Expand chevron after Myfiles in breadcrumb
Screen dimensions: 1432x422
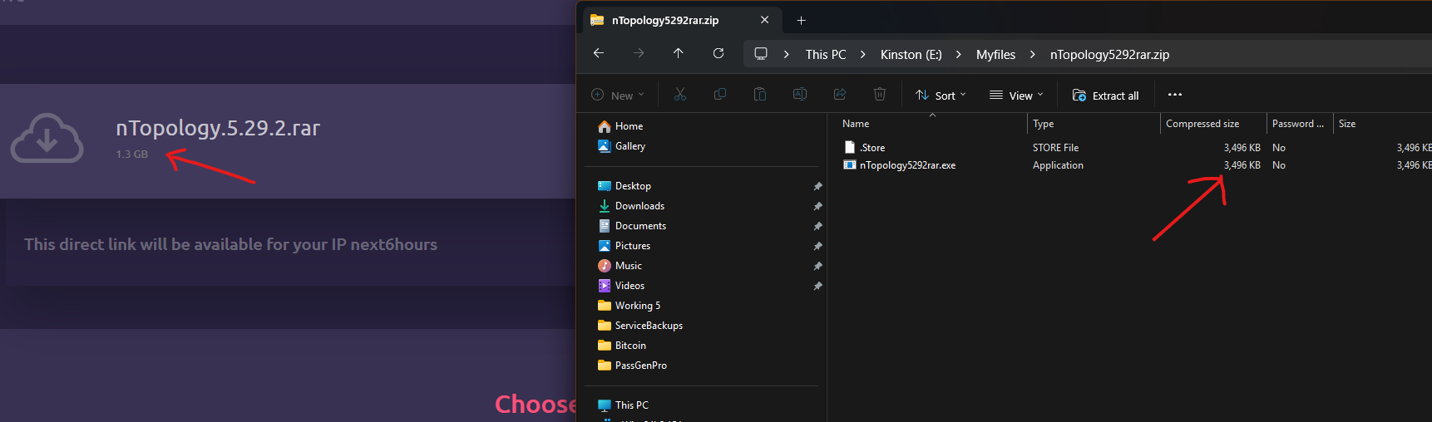[1033, 55]
